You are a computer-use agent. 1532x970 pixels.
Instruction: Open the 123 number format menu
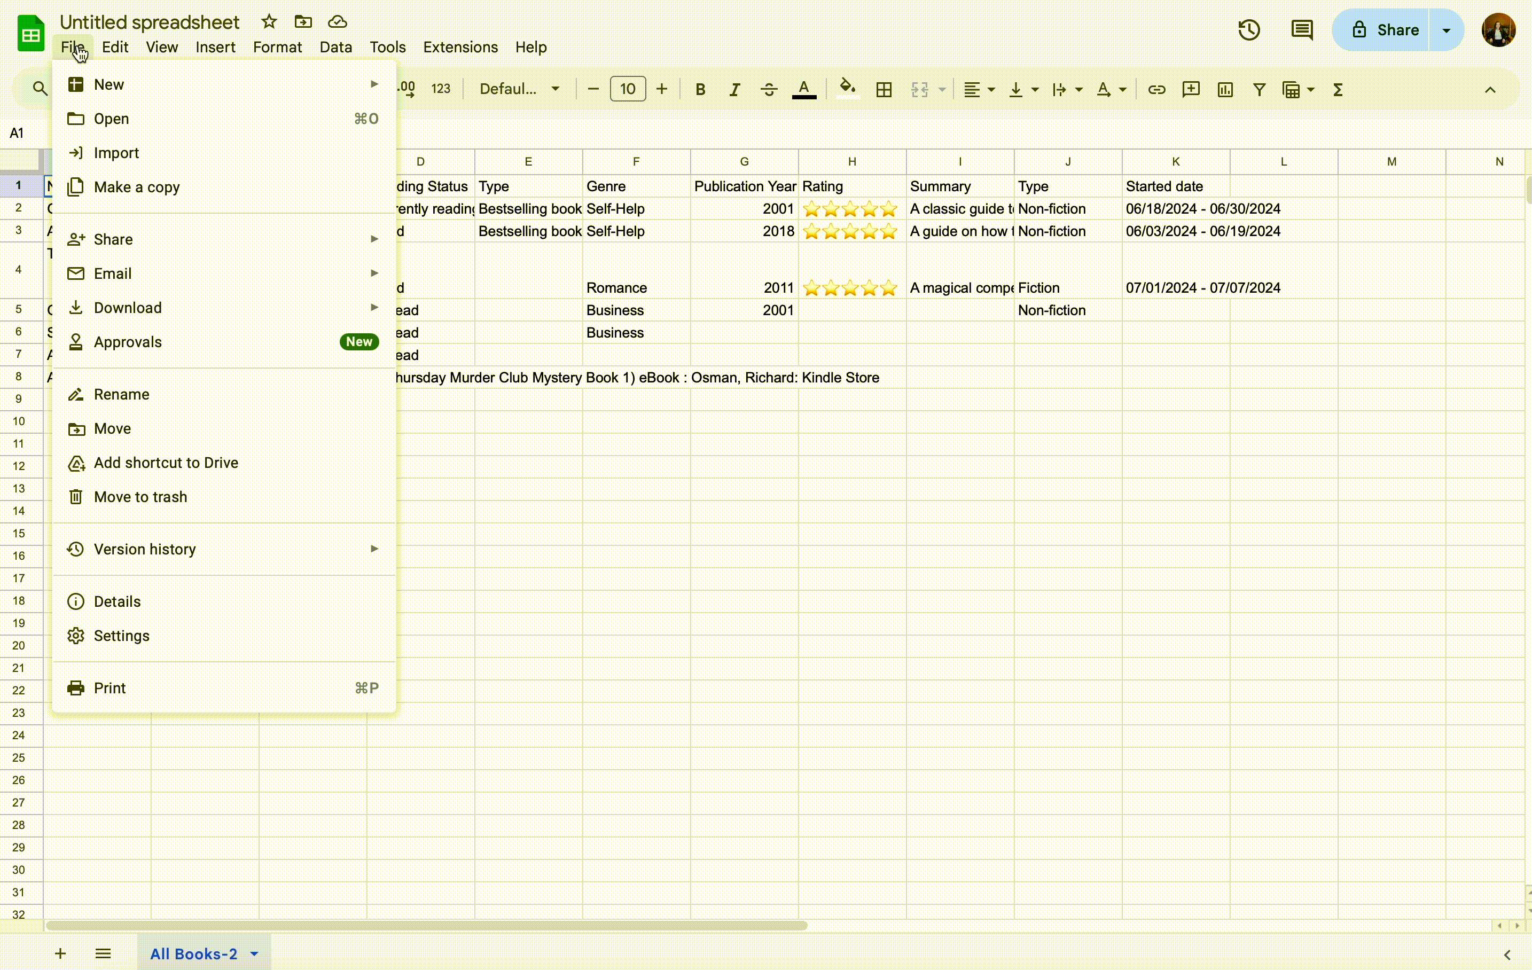[440, 89]
